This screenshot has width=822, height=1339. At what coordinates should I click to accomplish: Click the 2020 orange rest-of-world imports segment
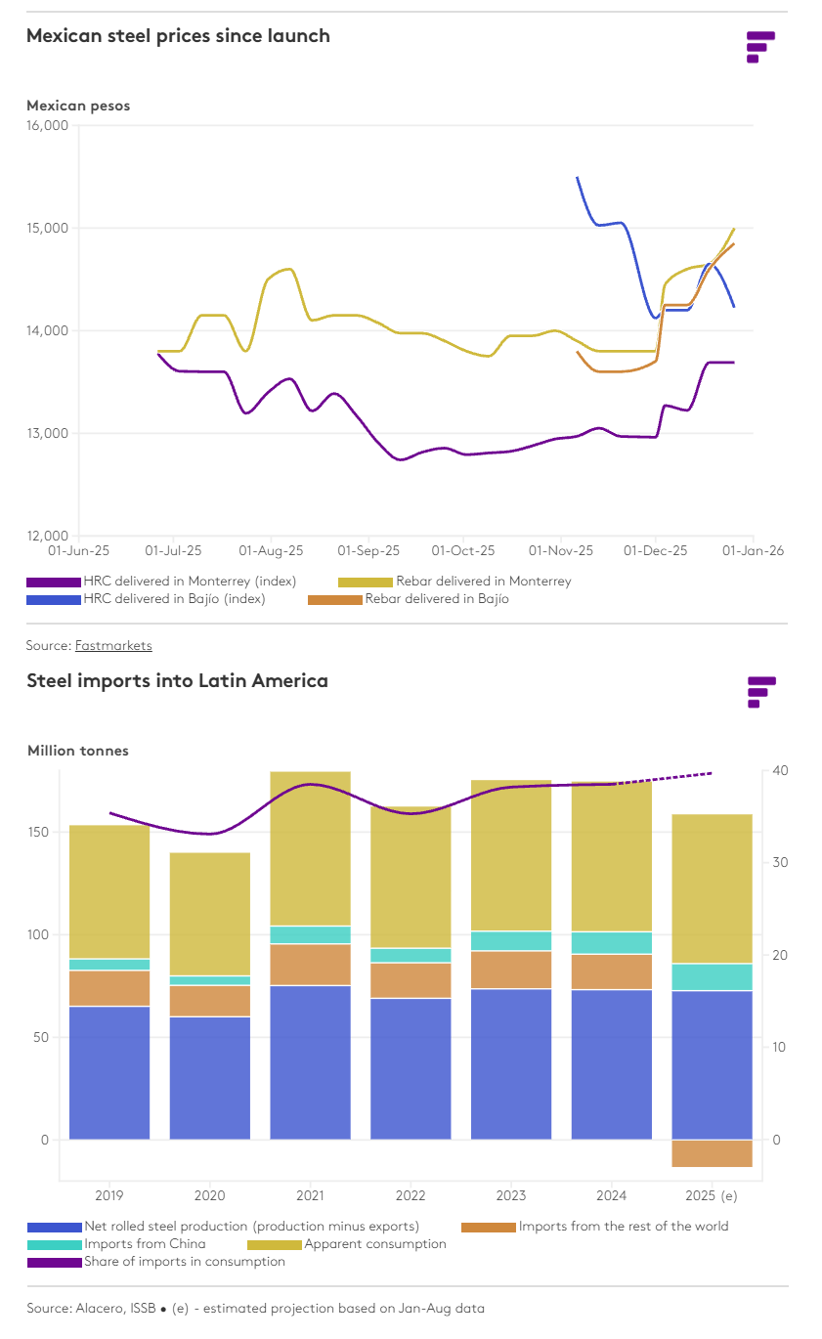210,1001
